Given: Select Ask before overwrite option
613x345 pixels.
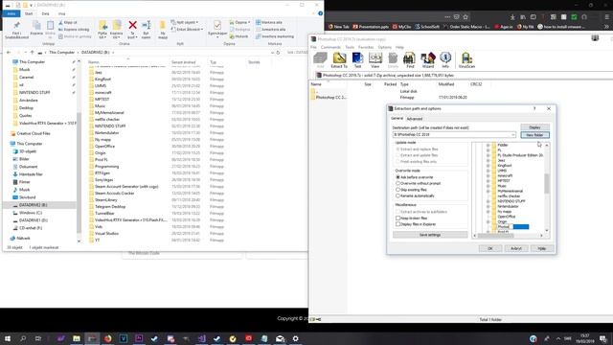Looking at the screenshot, I should tap(398, 177).
